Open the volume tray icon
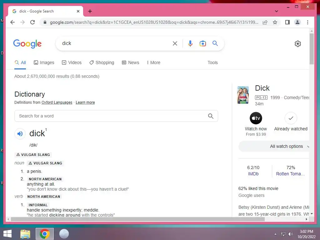The width and height of the screenshot is (320, 240). [x=290, y=234]
